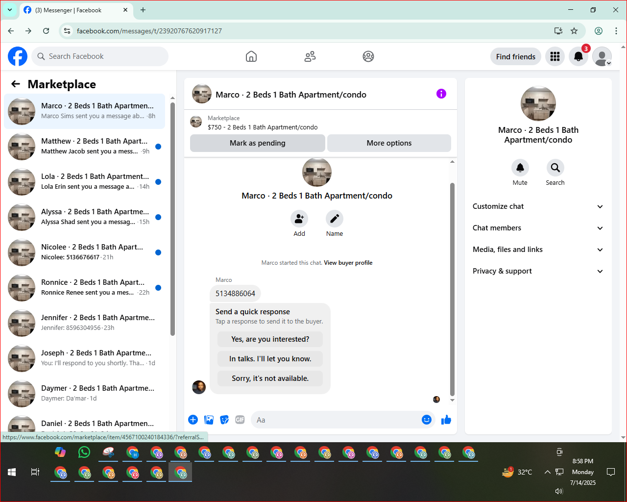Mute conversation using the bell icon
The image size is (627, 502).
point(520,168)
